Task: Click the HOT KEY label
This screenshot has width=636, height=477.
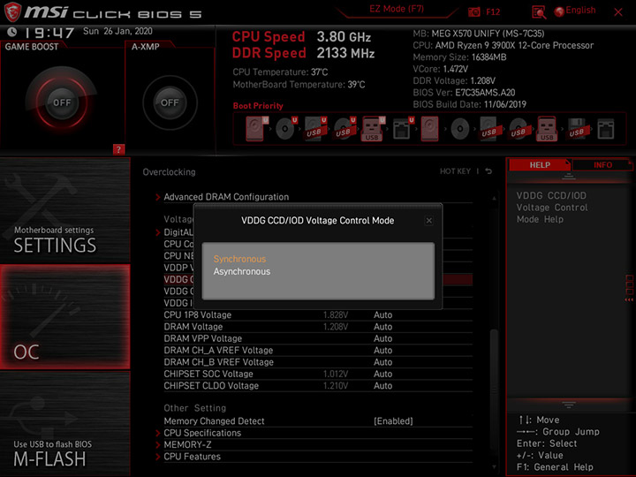Action: pyautogui.click(x=455, y=171)
